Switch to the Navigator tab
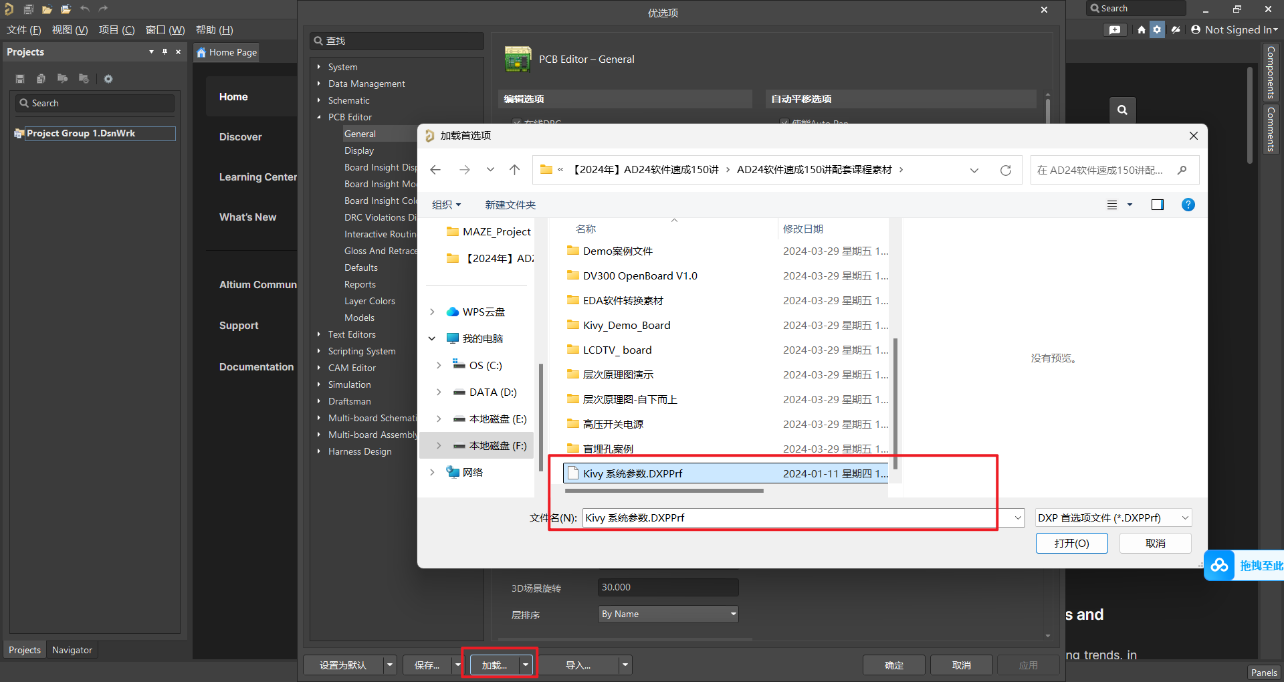This screenshot has width=1284, height=682. [72, 650]
